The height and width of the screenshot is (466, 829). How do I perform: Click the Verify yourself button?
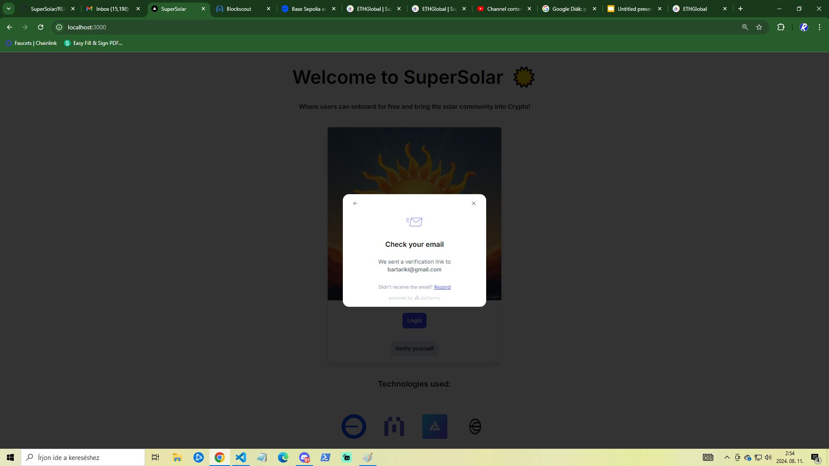414,349
